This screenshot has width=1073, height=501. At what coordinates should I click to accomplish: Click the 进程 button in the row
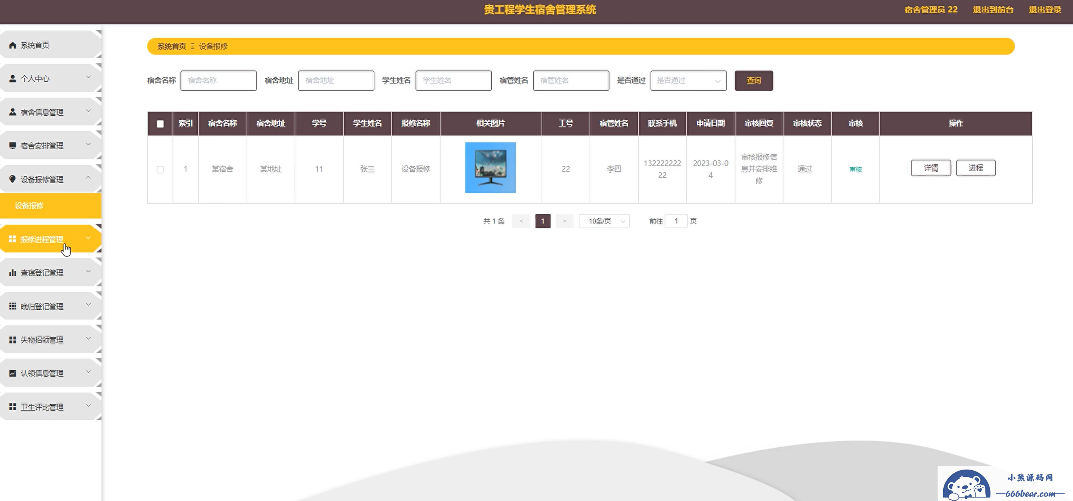pyautogui.click(x=975, y=168)
